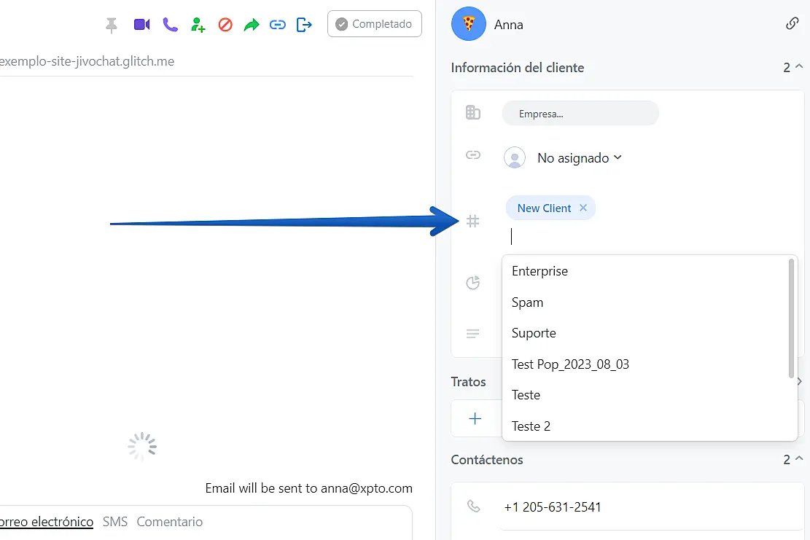Block the visitor with red ban icon

(x=225, y=25)
